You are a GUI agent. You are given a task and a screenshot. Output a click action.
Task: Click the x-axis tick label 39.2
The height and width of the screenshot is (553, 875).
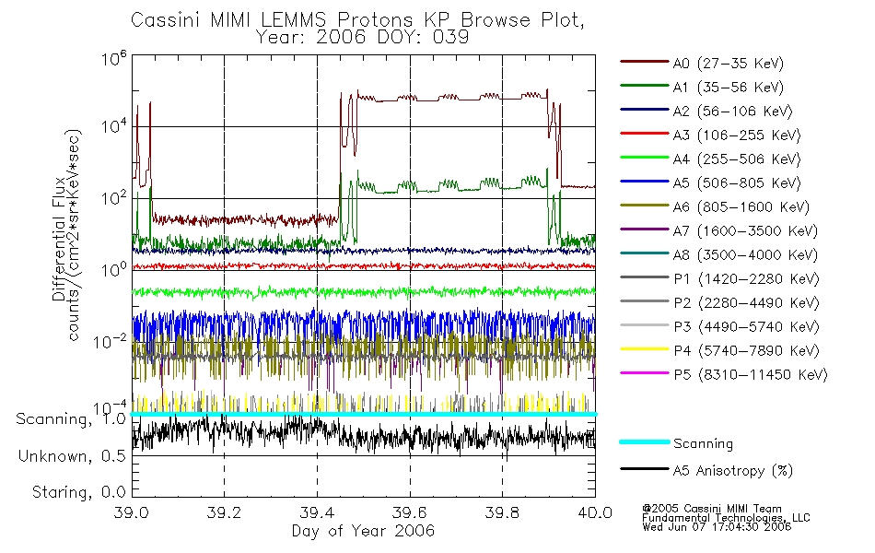click(x=225, y=512)
